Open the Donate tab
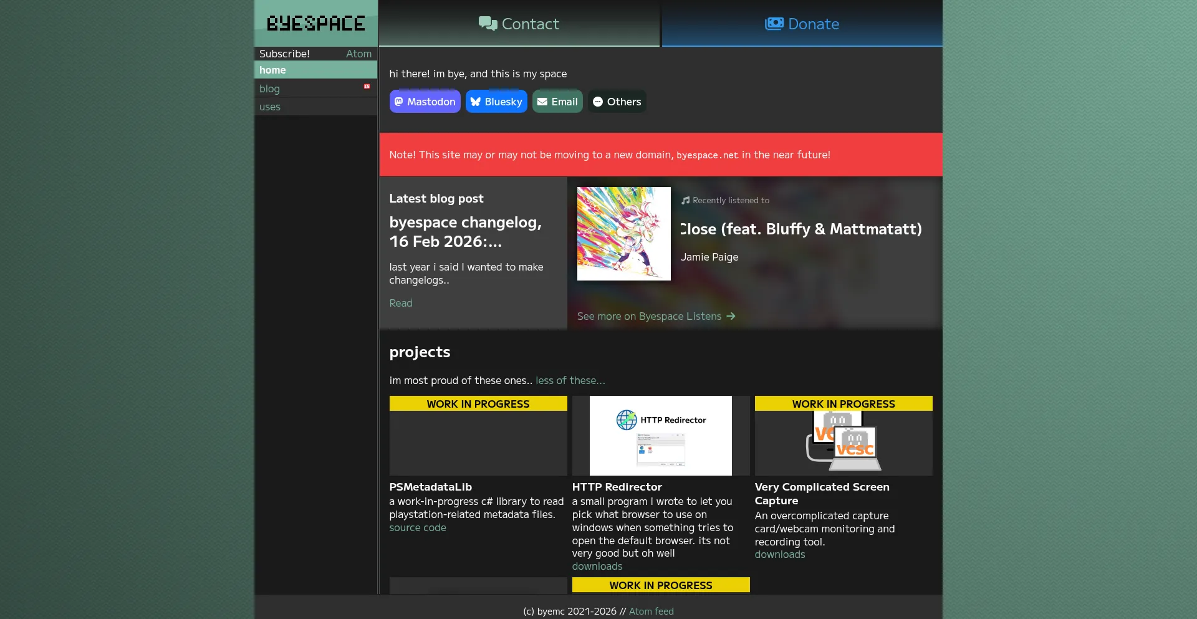 [802, 24]
